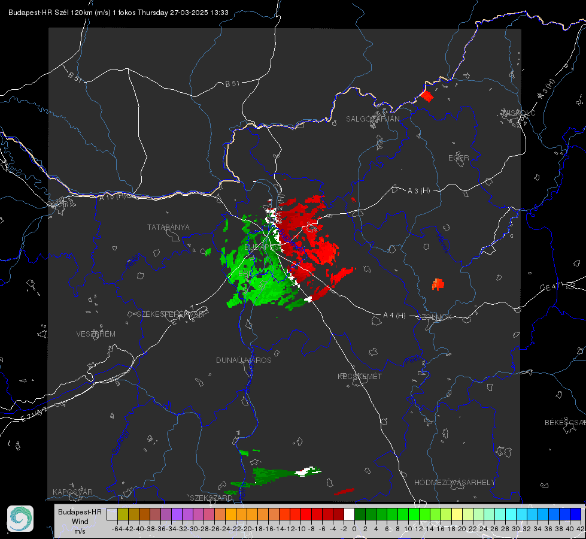Click the light grey first legend swatch
The height and width of the screenshot is (539, 586).
pos(112,514)
